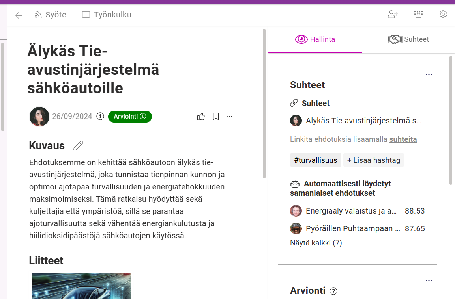Click the green Arviointi status badge
Image resolution: width=455 pixels, height=299 pixels.
pos(130,117)
